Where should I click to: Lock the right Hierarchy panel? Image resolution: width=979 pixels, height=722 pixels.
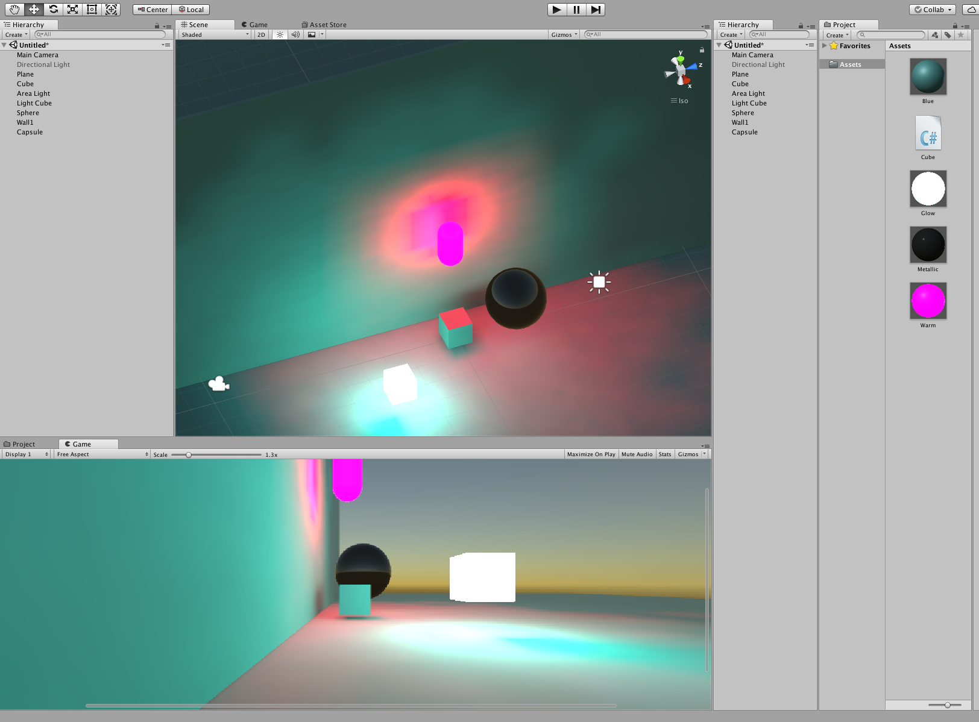[x=801, y=26]
